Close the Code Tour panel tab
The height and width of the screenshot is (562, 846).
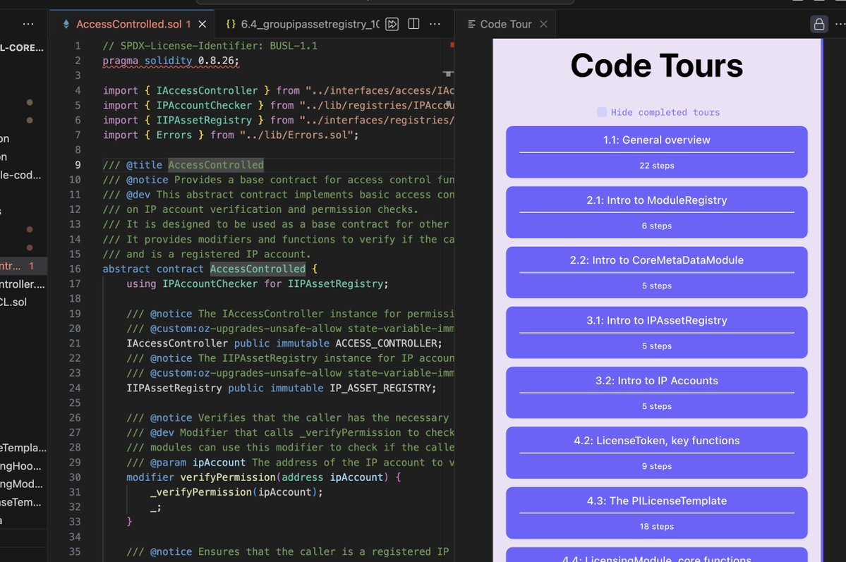(543, 24)
